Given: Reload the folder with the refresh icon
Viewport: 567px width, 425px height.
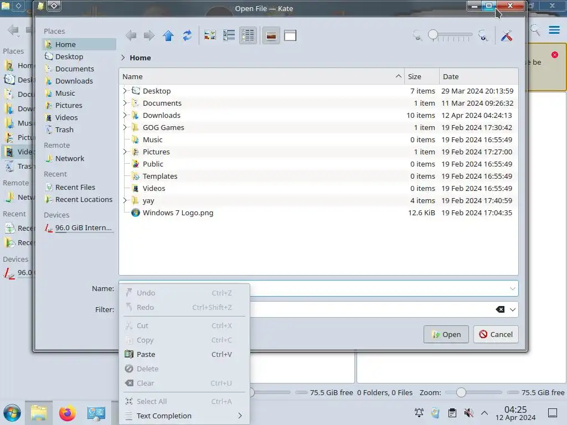Looking at the screenshot, I should [x=187, y=35].
